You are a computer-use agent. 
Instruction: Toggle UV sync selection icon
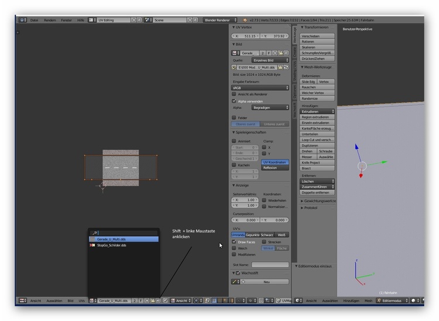pyautogui.click(x=207, y=300)
